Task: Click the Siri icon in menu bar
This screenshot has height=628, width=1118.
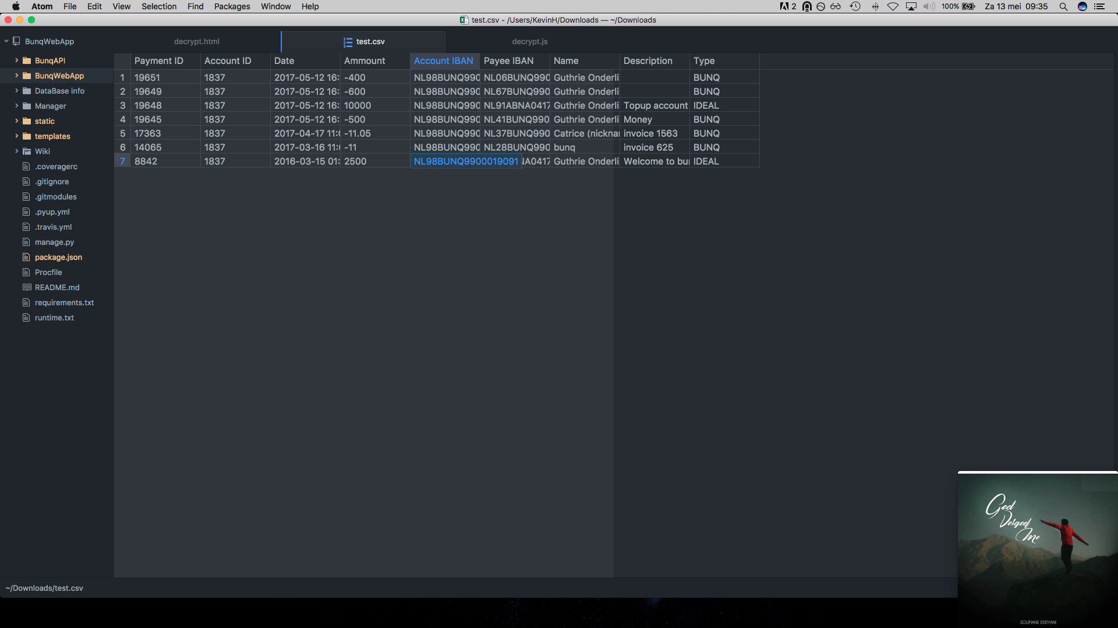Action: 1082,6
